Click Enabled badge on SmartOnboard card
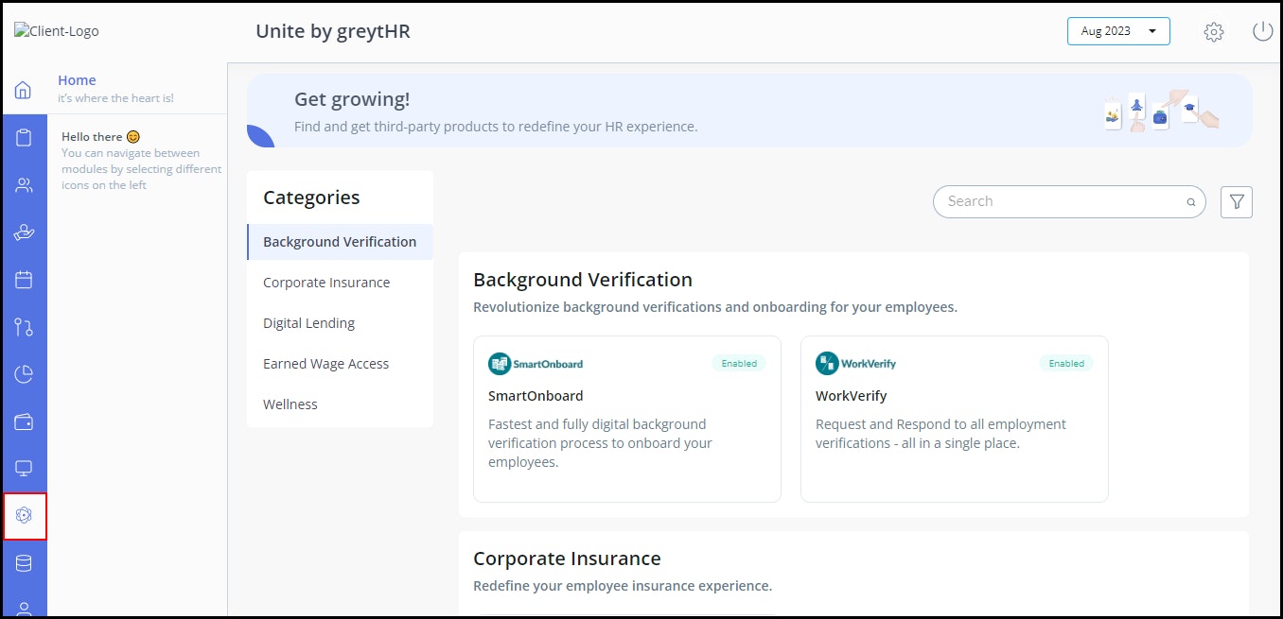 click(x=739, y=364)
